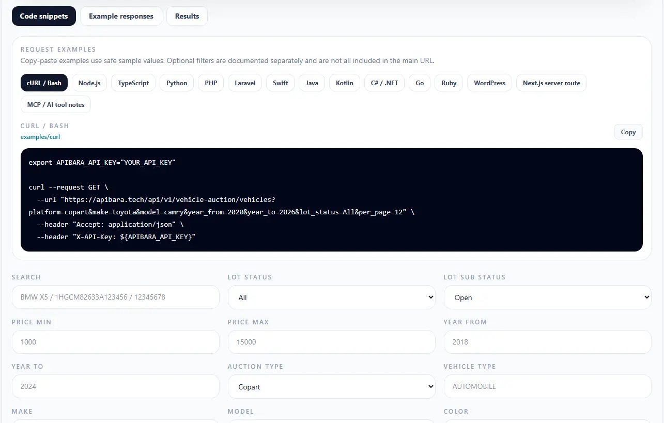Open the examples/curl link

[40, 137]
